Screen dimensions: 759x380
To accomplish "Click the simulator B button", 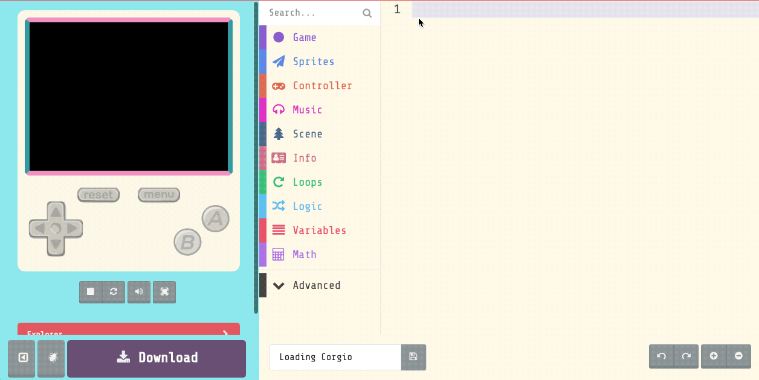I will click(x=187, y=242).
